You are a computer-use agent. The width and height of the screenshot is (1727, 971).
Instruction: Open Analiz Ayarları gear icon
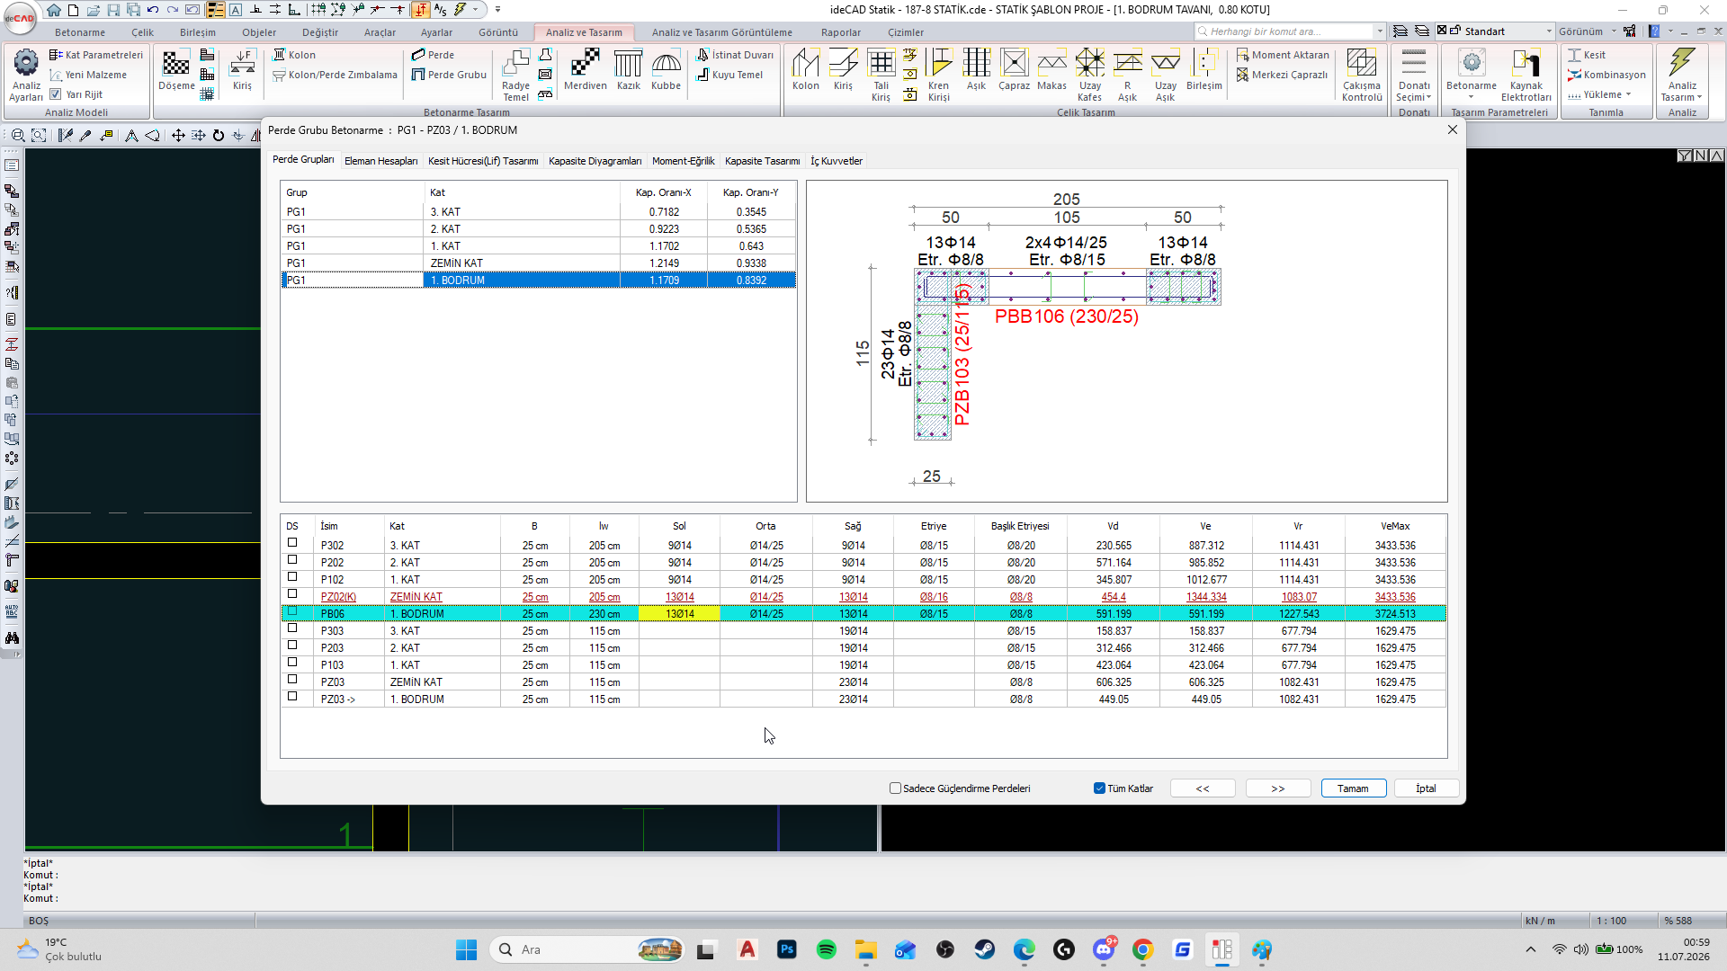click(x=26, y=75)
